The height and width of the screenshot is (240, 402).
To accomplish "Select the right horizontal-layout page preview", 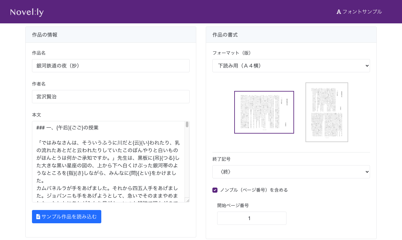I will pyautogui.click(x=327, y=112).
